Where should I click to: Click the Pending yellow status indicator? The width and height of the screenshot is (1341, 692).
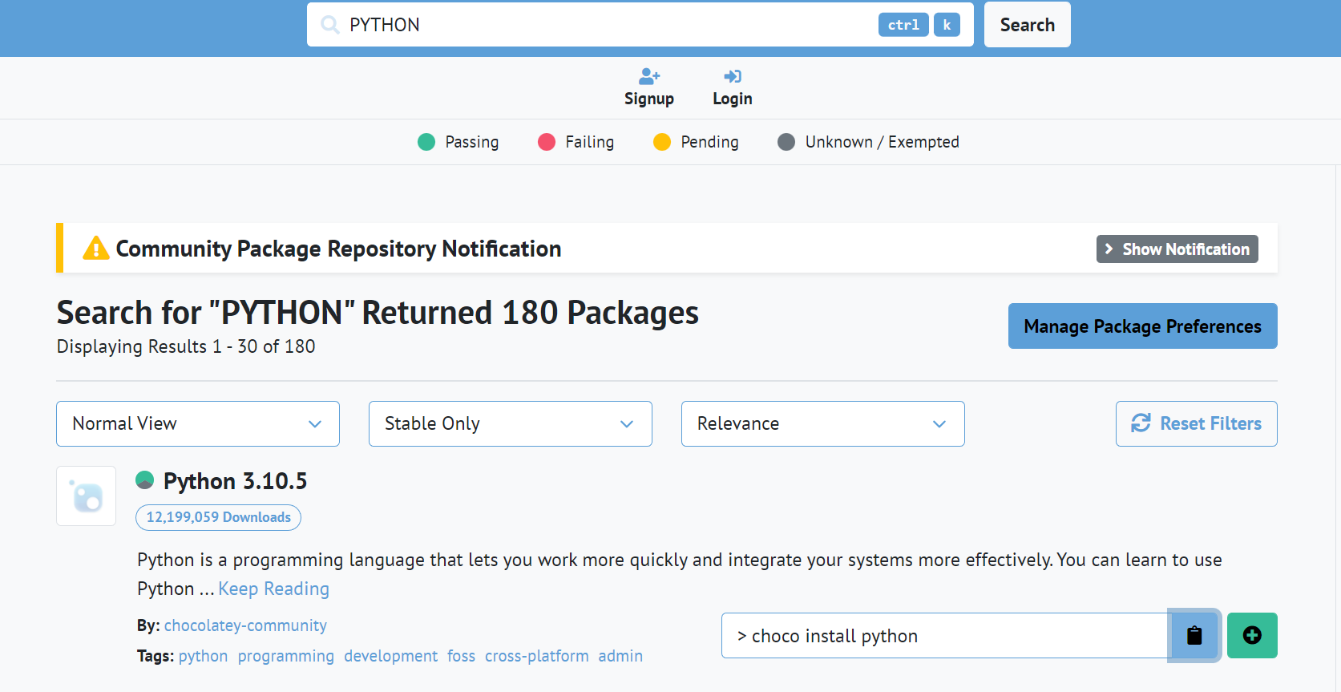point(662,142)
